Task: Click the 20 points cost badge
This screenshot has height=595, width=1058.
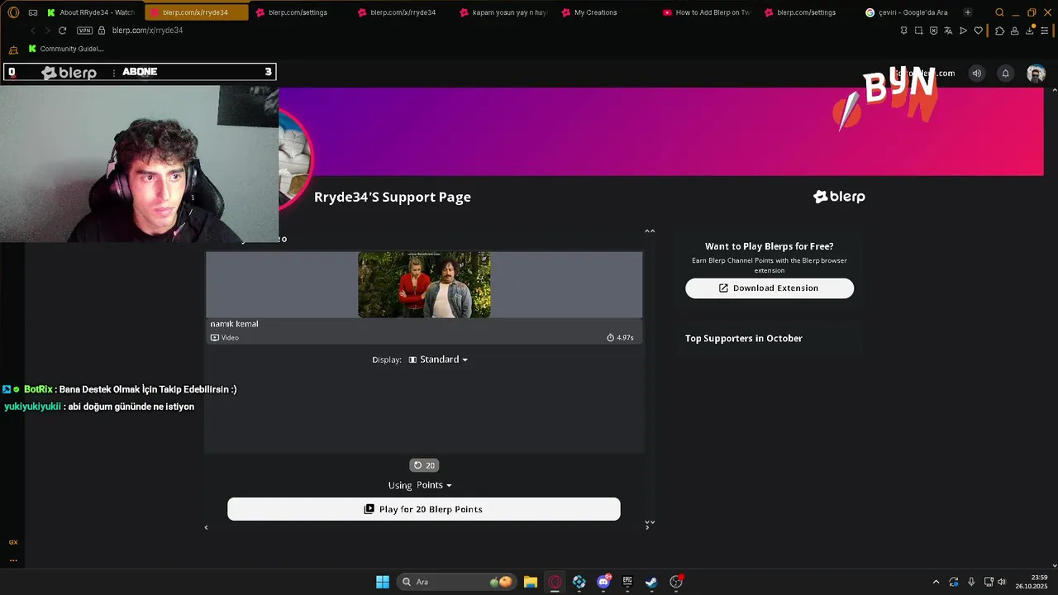Action: (424, 465)
